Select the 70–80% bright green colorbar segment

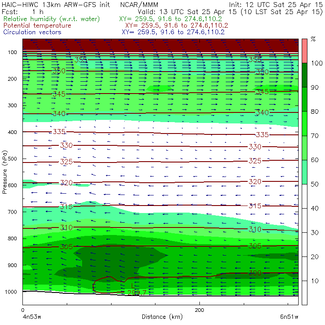coord(304,123)
